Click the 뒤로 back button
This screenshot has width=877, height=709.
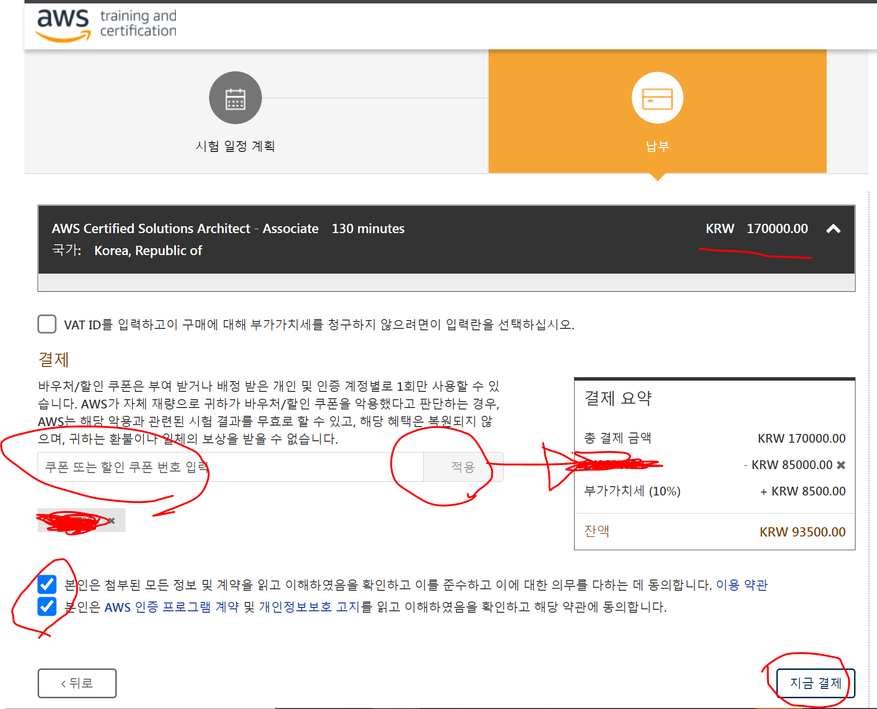[77, 683]
